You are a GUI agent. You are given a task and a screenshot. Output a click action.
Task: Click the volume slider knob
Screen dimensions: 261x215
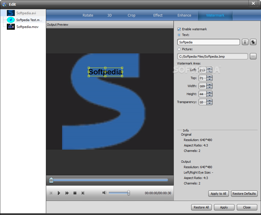click(x=129, y=193)
